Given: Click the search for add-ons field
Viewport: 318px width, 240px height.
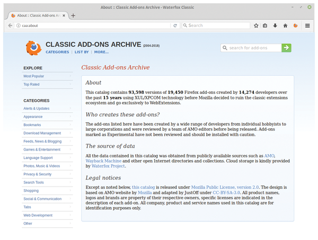Looking at the screenshot, I should (251, 48).
